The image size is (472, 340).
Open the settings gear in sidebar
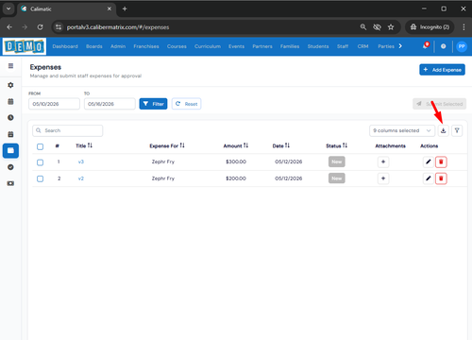tap(10, 85)
